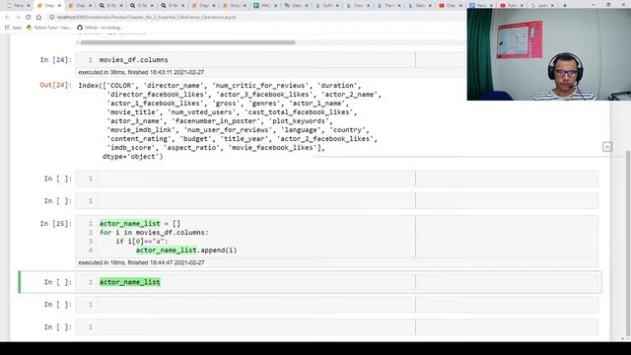
Task: Click 'actor_name_list.append(i)' code line
Action: point(186,249)
